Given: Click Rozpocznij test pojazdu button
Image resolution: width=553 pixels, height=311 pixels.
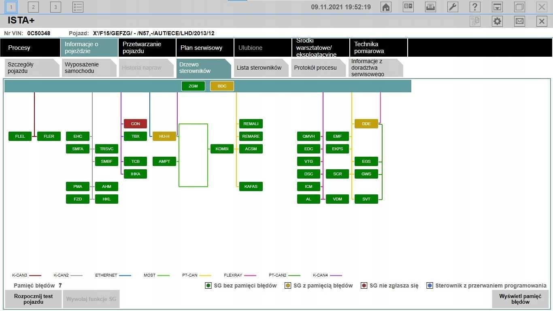Looking at the screenshot, I should pos(33,299).
